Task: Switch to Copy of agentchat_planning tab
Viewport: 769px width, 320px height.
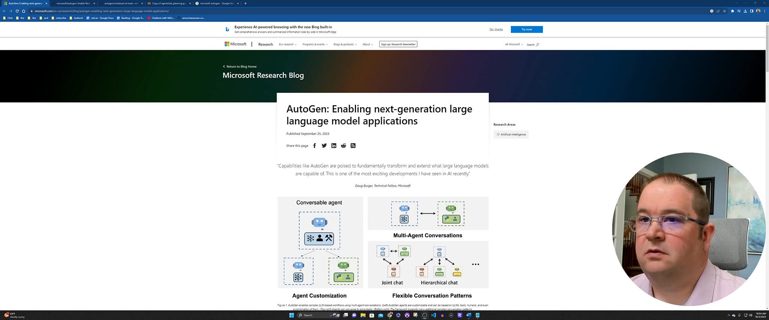Action: point(169,3)
